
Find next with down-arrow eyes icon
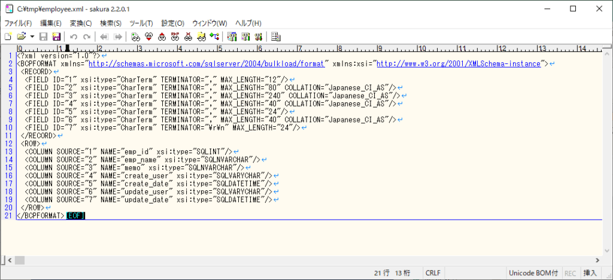[148, 37]
